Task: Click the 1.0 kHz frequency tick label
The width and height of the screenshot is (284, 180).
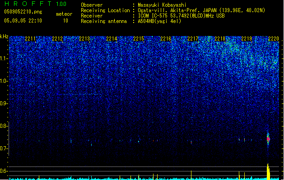Action: coord(4,81)
